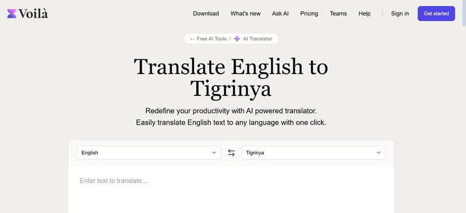The width and height of the screenshot is (466, 213).
Task: Open the Tigrinya target language dropdown
Action: coord(313,152)
